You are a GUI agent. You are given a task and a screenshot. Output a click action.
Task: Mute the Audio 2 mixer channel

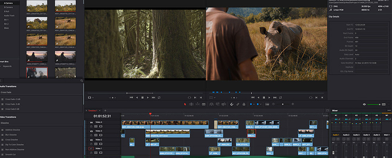(x=348, y=139)
